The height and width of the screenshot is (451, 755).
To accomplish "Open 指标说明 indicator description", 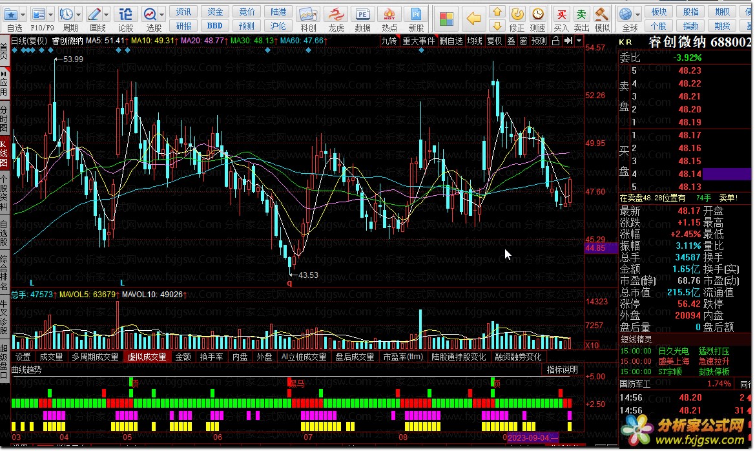I will [x=562, y=370].
